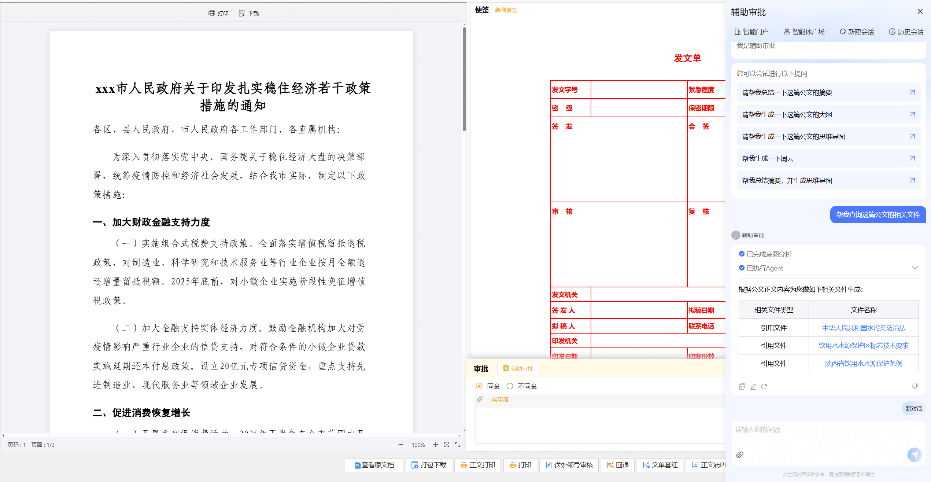The height and width of the screenshot is (482, 931).
Task: Click the 一、加大财政金融支持力度 heading
Action: (x=151, y=222)
